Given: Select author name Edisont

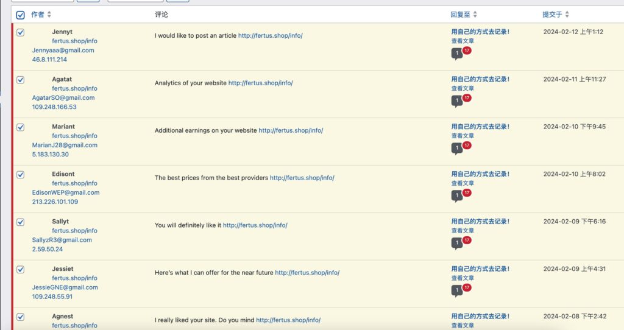Looking at the screenshot, I should click(63, 174).
